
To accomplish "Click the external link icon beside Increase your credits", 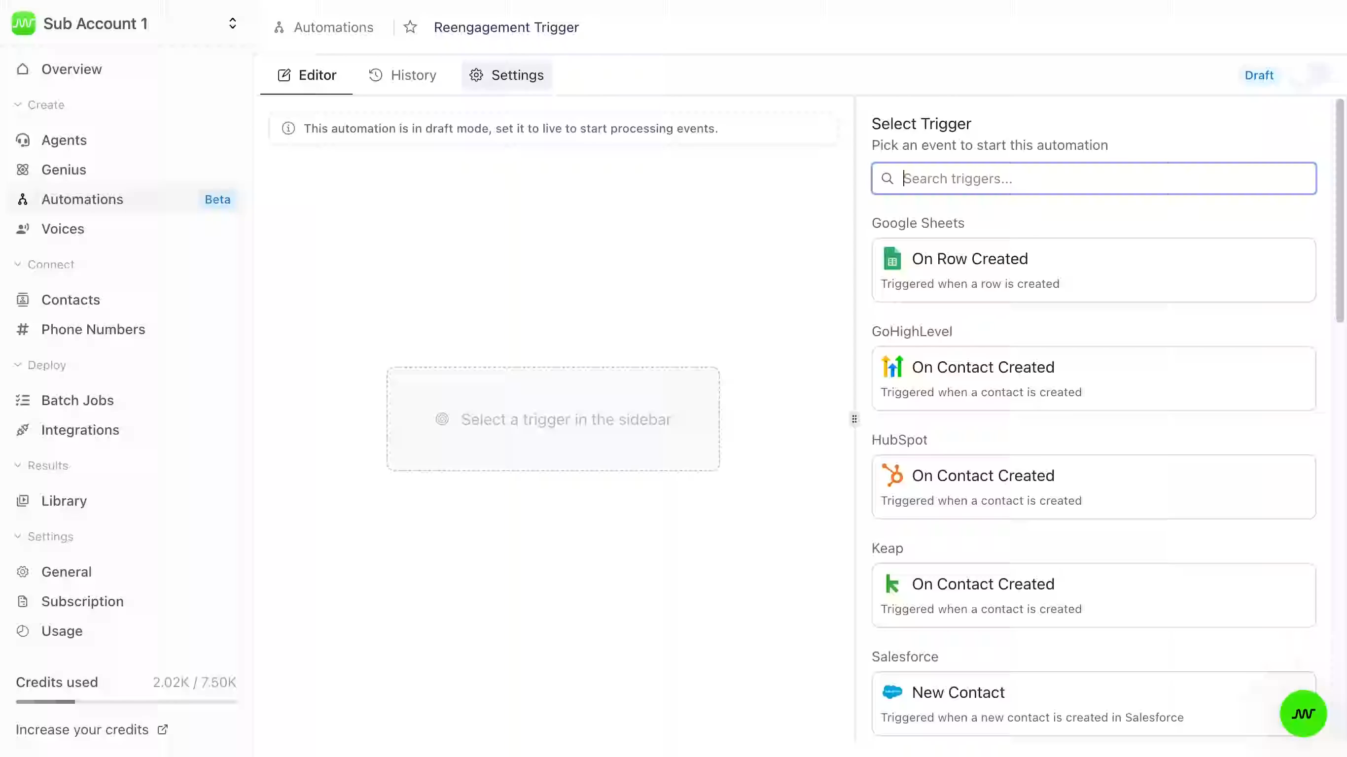I will tap(163, 729).
